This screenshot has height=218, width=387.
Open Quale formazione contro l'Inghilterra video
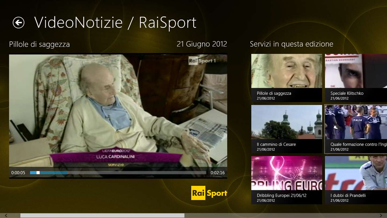[x=356, y=129]
